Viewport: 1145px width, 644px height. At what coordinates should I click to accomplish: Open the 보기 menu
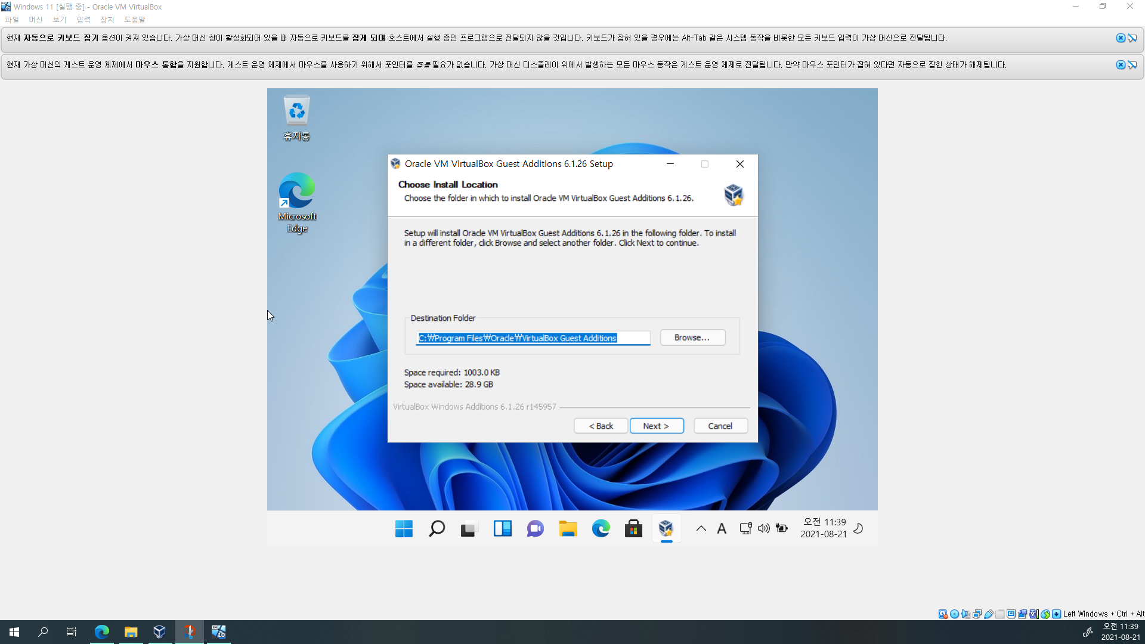pyautogui.click(x=60, y=20)
